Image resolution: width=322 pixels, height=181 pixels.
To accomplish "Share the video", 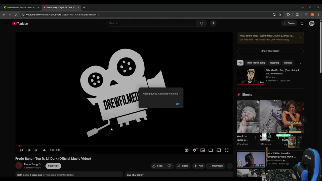I will click(183, 166).
